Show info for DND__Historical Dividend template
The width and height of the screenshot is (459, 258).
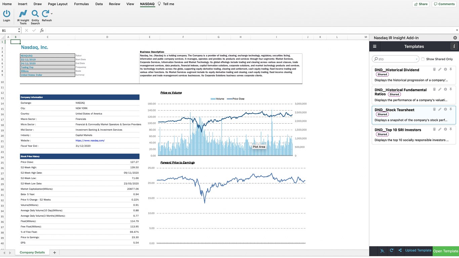[445, 69]
